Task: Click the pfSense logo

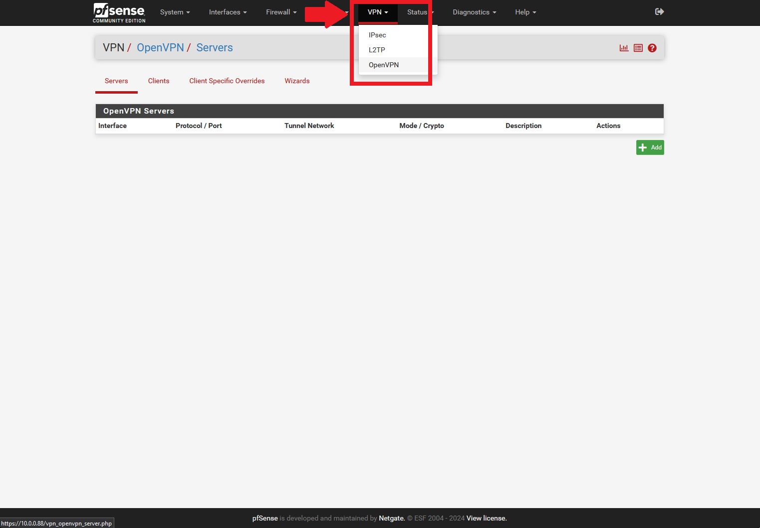Action: (x=119, y=12)
